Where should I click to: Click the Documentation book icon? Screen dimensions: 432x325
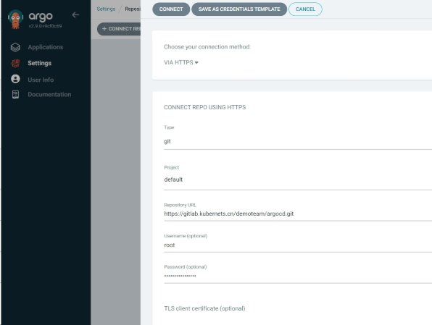[15, 94]
